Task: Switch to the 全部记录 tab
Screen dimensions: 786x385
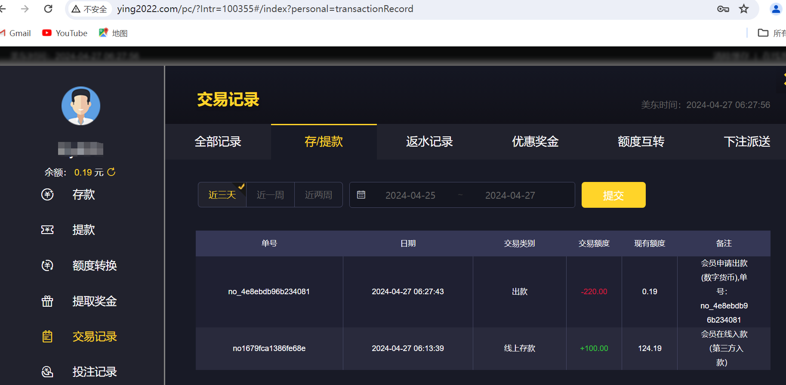Action: click(218, 142)
